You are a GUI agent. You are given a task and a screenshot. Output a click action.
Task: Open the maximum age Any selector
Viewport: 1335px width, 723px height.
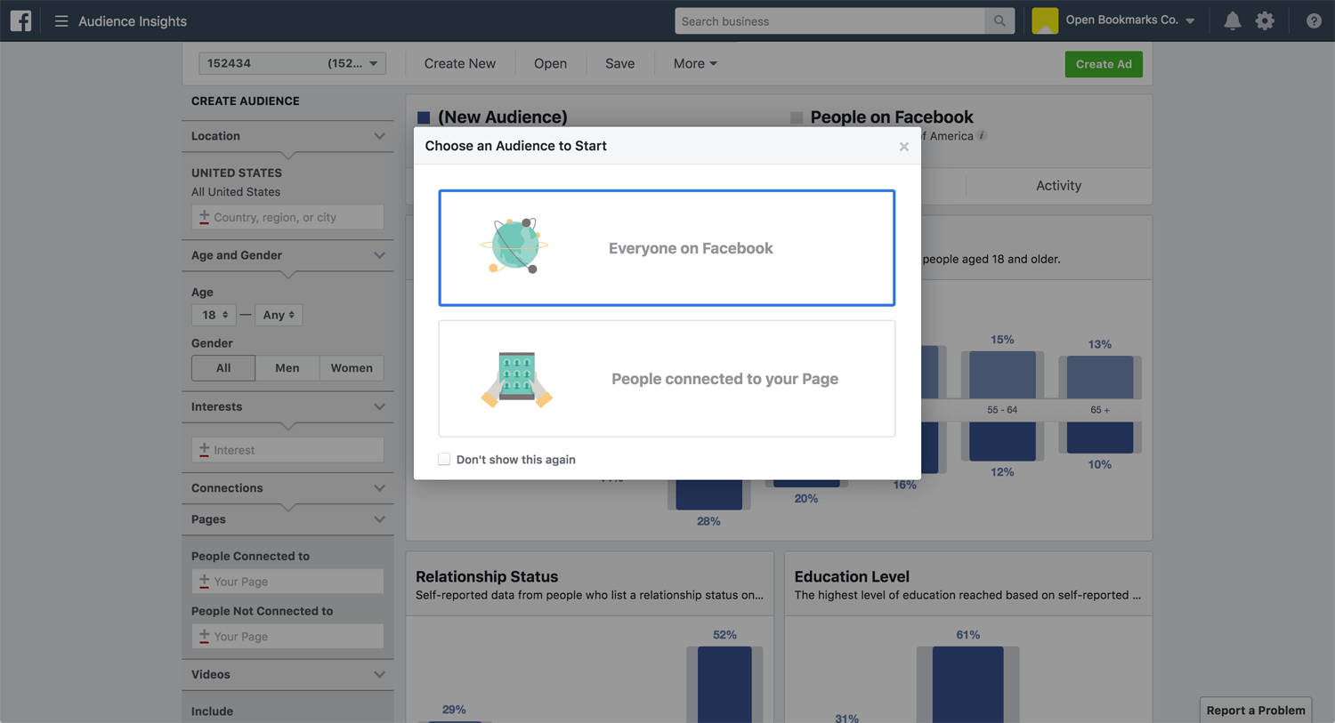pyautogui.click(x=279, y=315)
